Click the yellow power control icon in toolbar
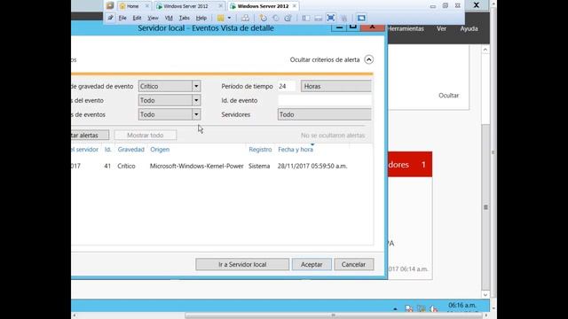This screenshot has height=319, width=568. click(x=220, y=18)
